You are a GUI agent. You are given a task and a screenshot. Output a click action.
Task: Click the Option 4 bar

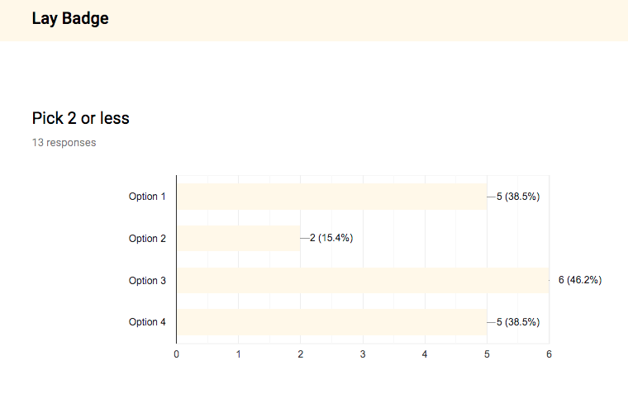click(x=331, y=322)
